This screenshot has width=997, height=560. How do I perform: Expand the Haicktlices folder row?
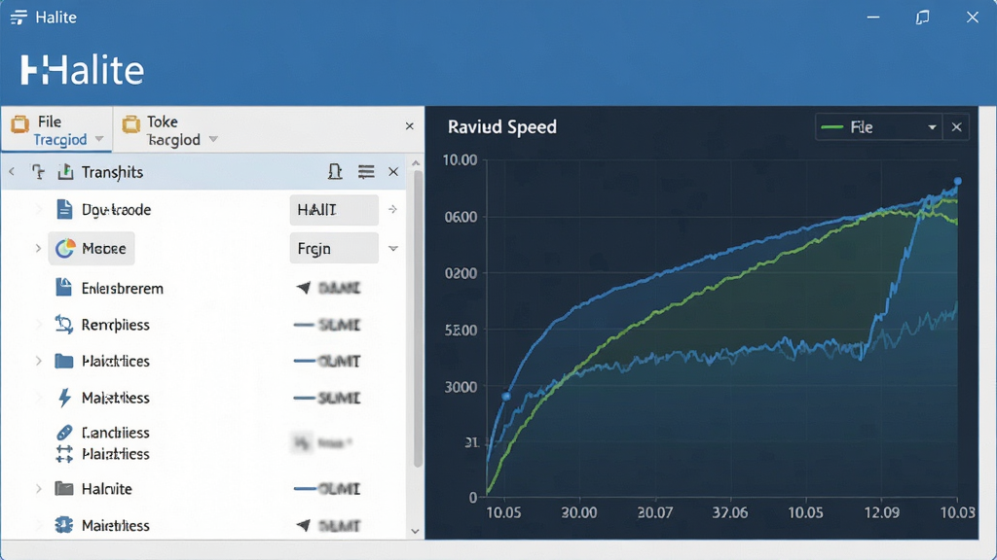(x=38, y=362)
